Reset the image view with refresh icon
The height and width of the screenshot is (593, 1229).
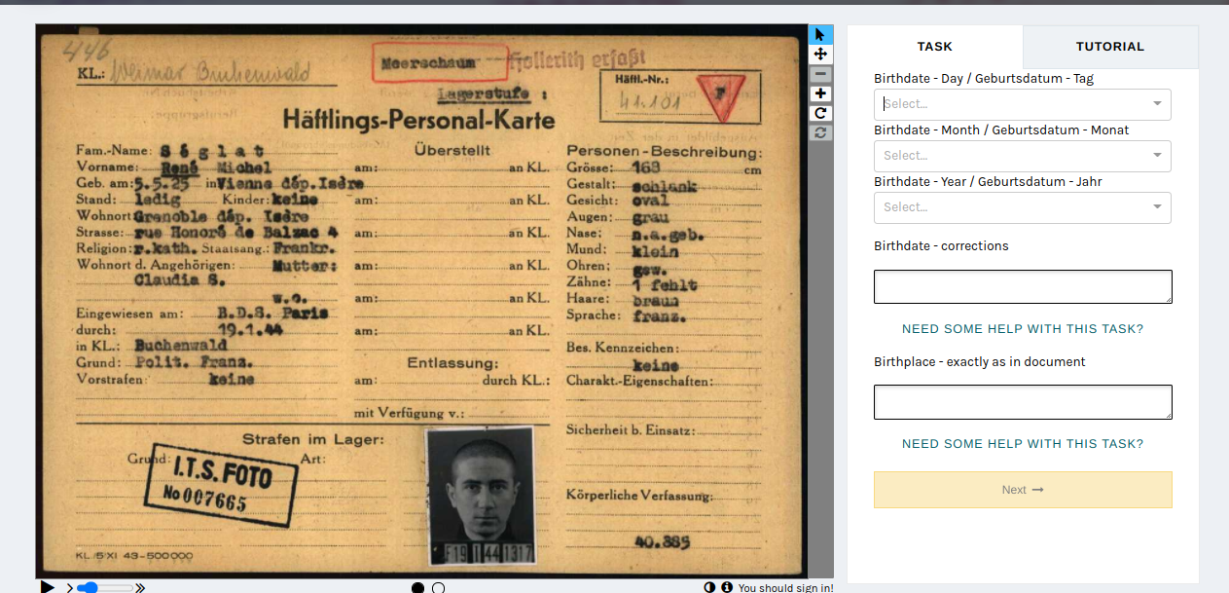point(820,132)
